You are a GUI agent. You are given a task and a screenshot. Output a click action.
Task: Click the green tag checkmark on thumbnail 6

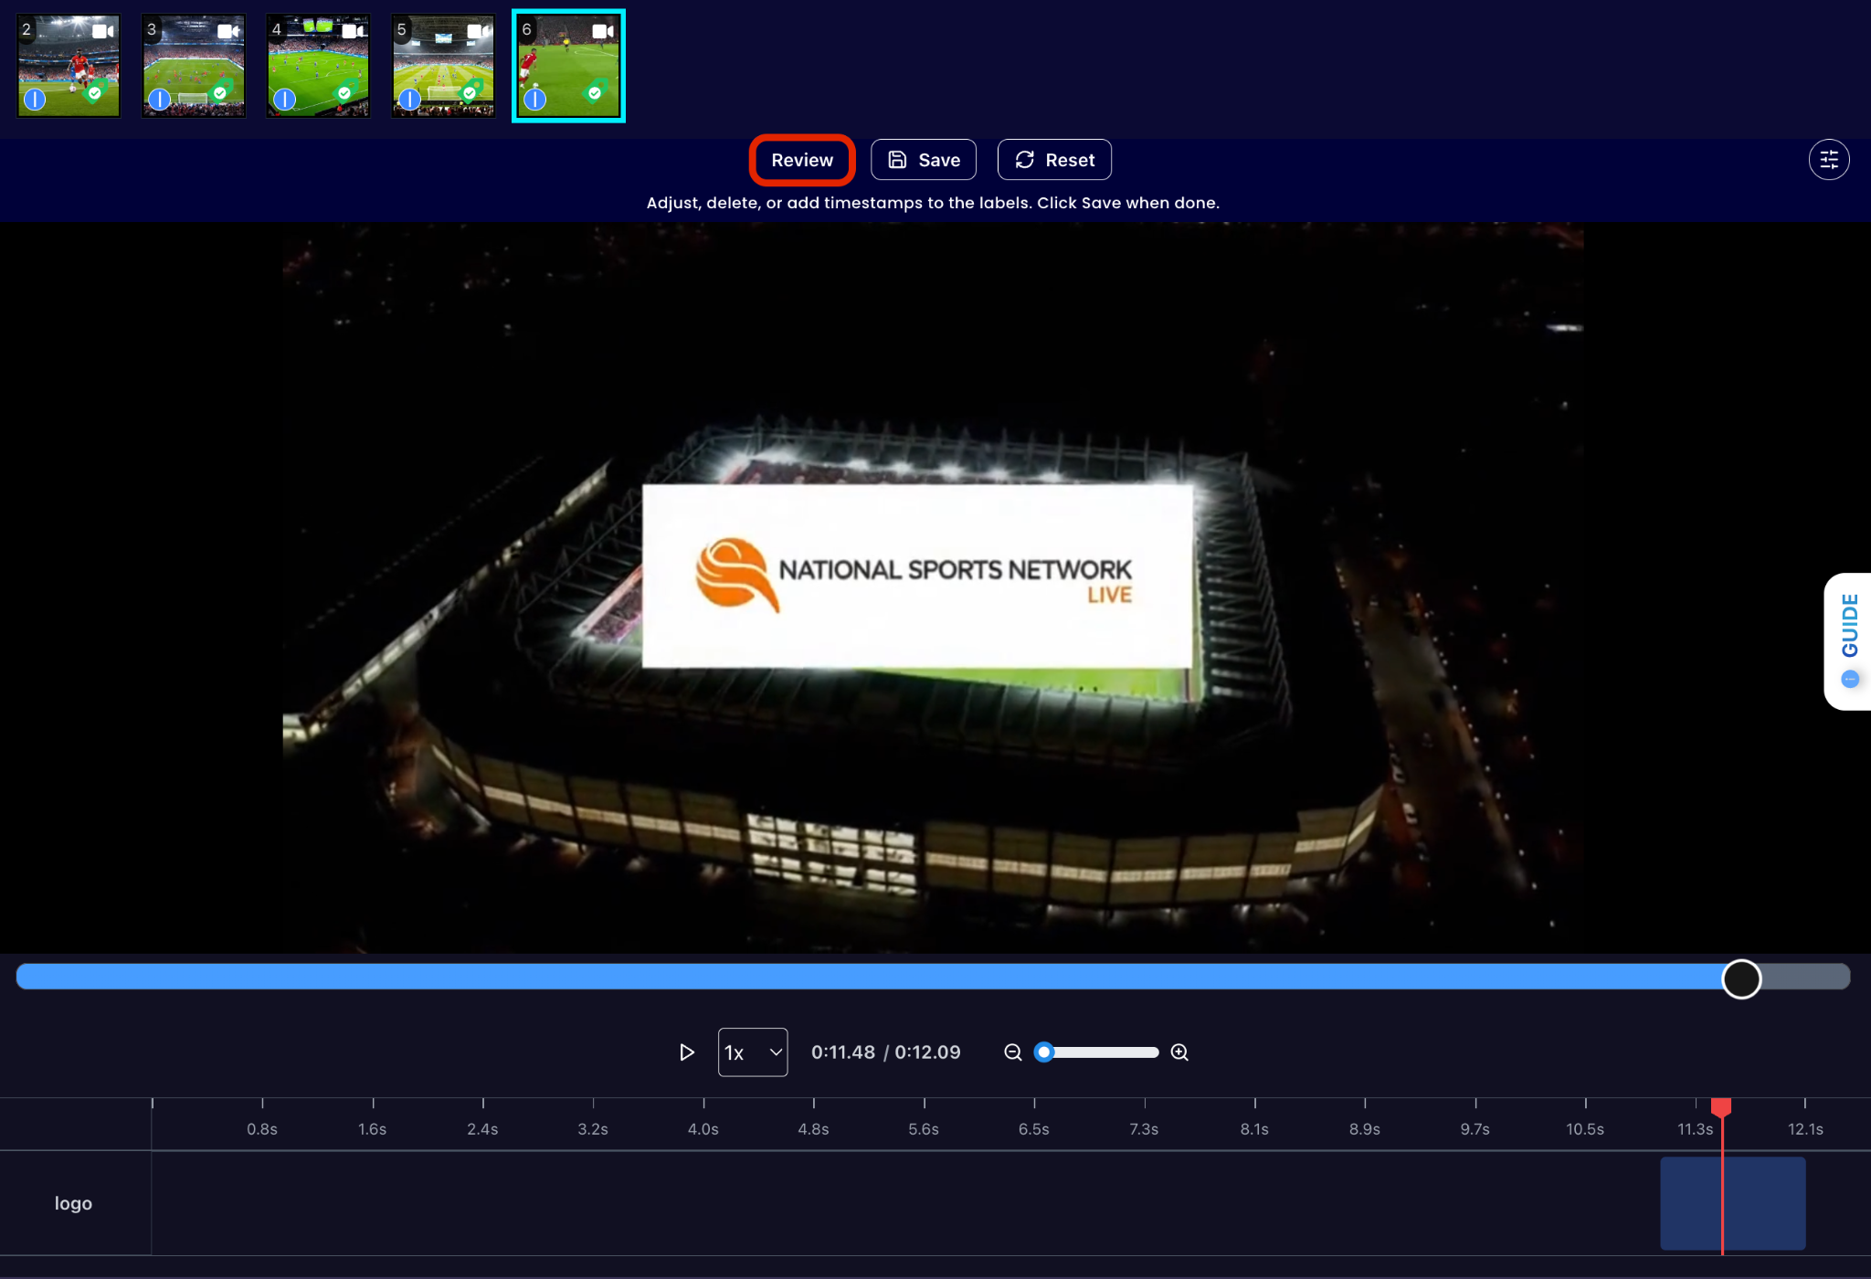pyautogui.click(x=595, y=92)
